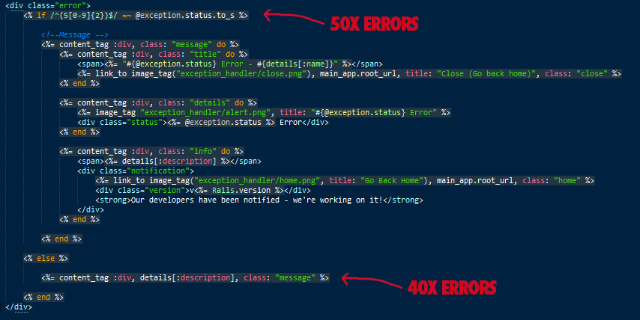The height and width of the screenshot is (320, 640).
Task: Click the div class status line
Action: pyautogui.click(x=203, y=122)
